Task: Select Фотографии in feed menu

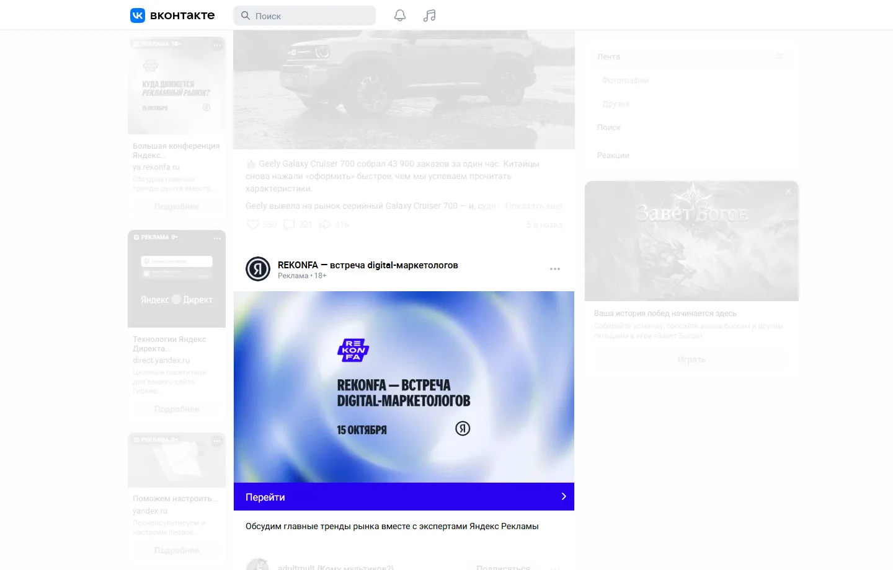Action: 625,80
